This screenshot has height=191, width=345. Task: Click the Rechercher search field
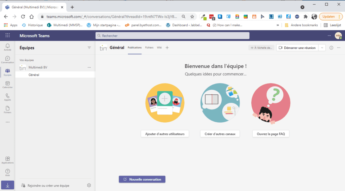172,36
